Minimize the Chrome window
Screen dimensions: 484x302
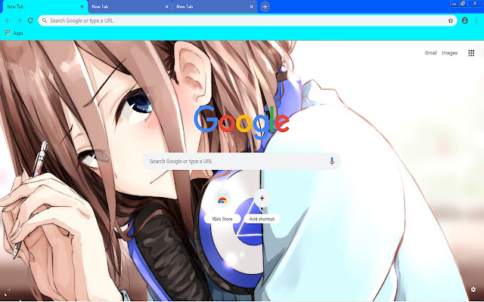(x=454, y=3)
